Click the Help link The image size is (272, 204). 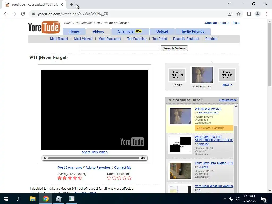tap(236, 23)
